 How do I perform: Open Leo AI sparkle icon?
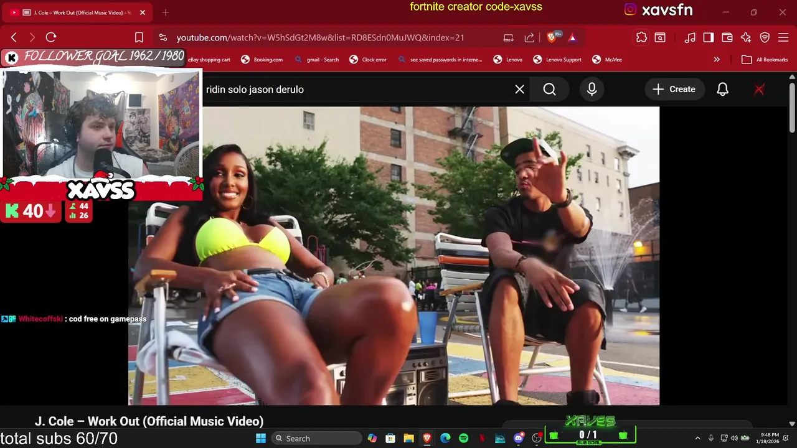(746, 37)
